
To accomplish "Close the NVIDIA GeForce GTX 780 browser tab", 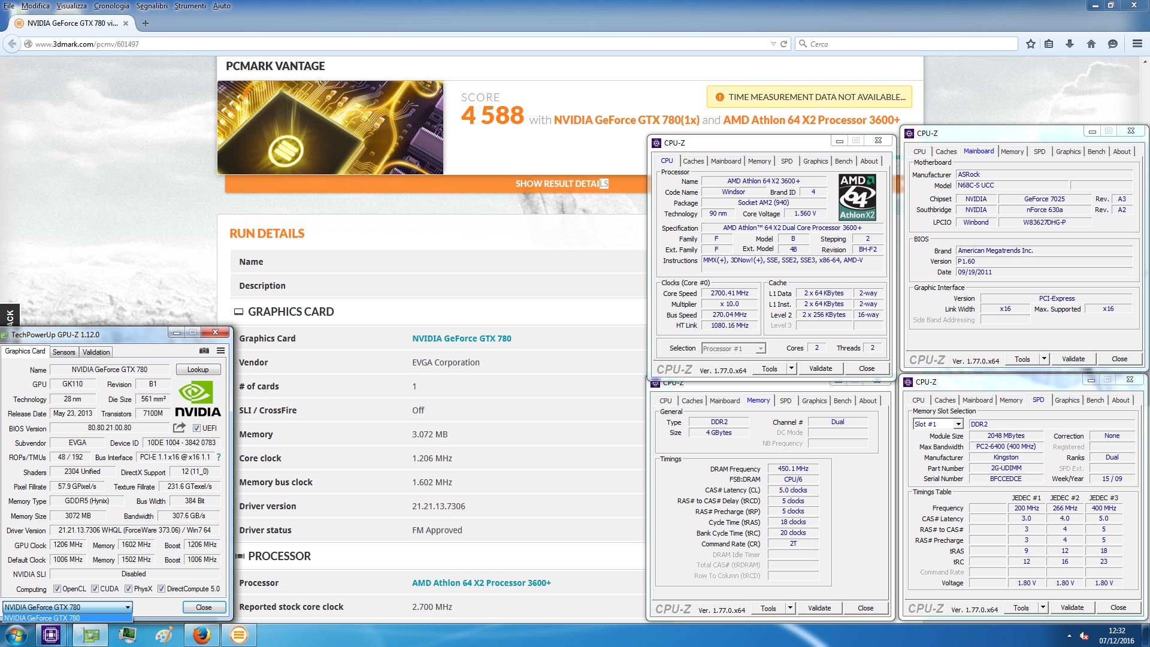I will click(x=126, y=23).
